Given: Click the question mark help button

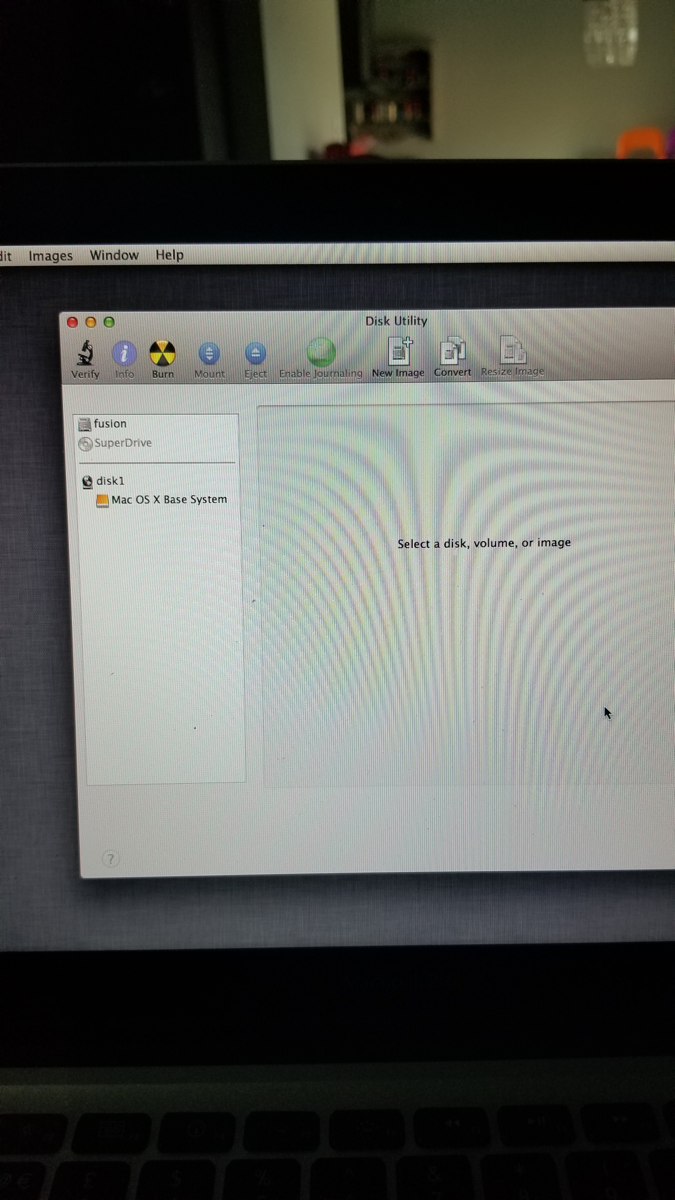Looking at the screenshot, I should click(110, 859).
